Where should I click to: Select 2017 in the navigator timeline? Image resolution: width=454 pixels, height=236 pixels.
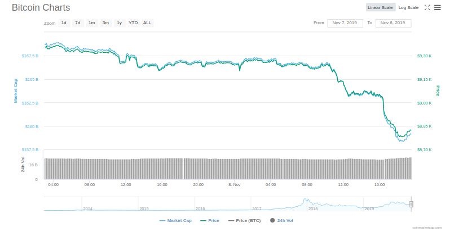(x=257, y=208)
